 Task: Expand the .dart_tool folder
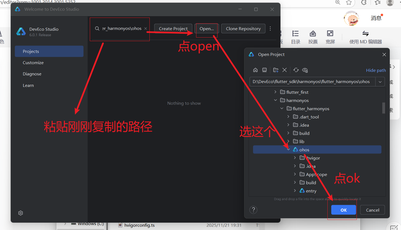[288, 117]
